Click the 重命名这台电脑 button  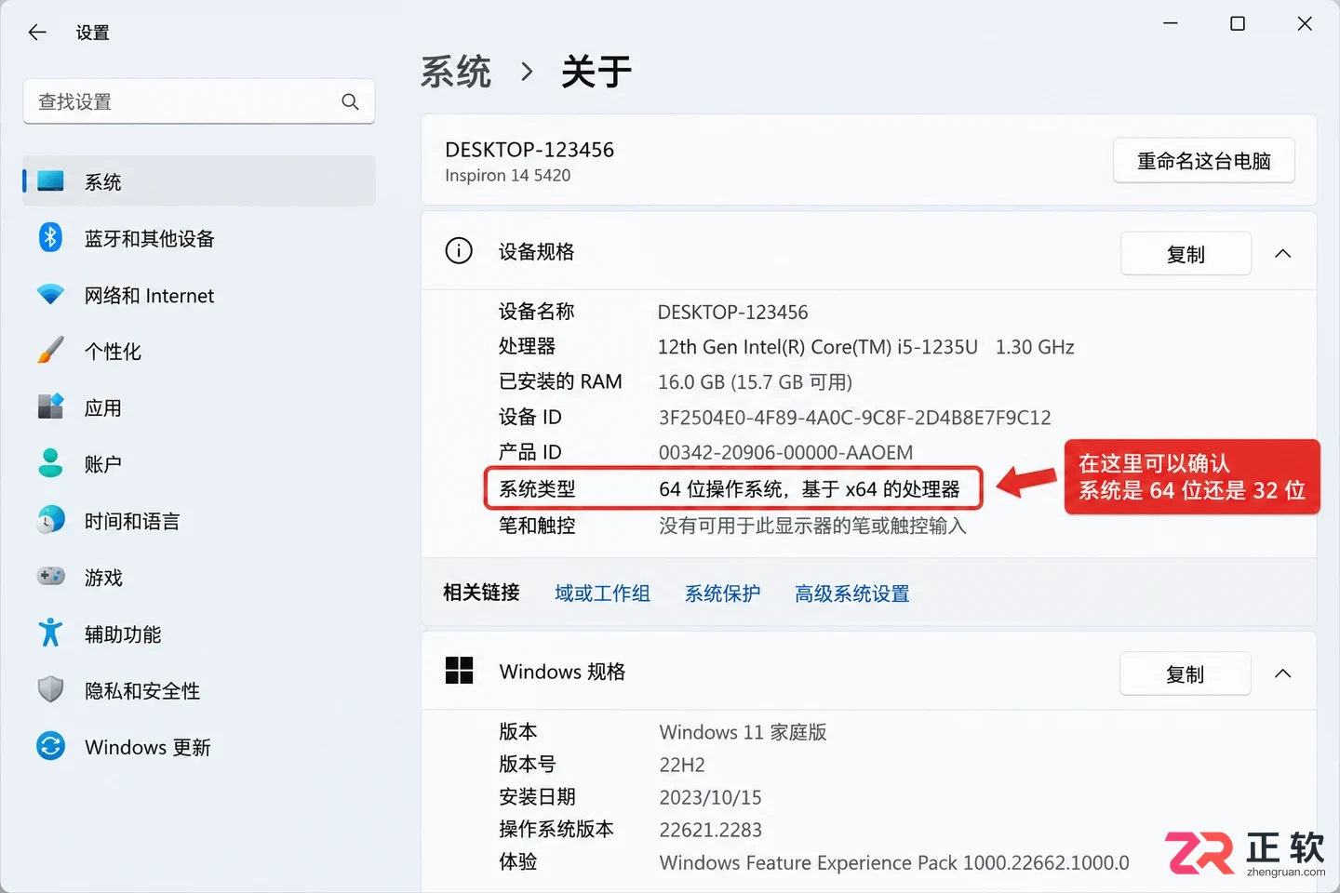(x=1203, y=161)
